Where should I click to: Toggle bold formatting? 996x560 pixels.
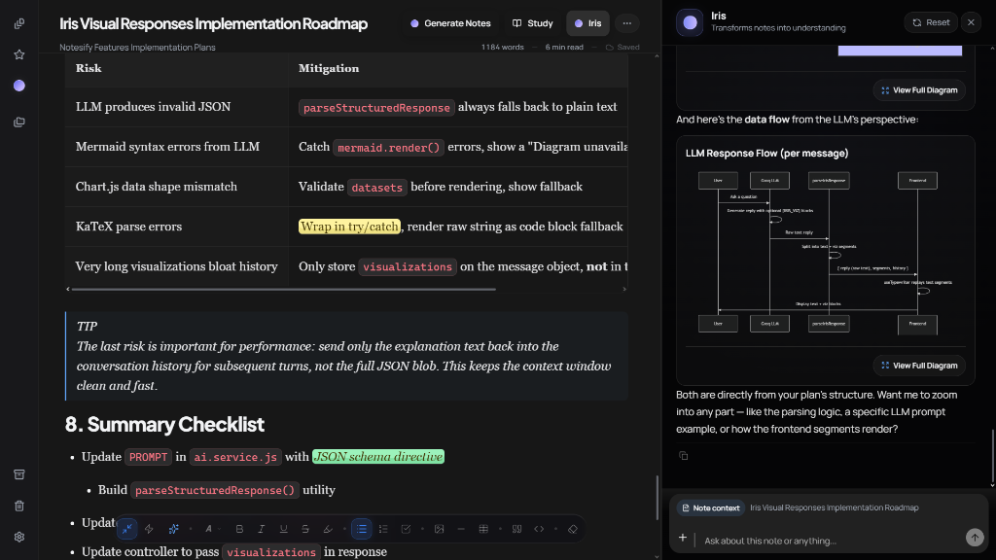coord(239,529)
